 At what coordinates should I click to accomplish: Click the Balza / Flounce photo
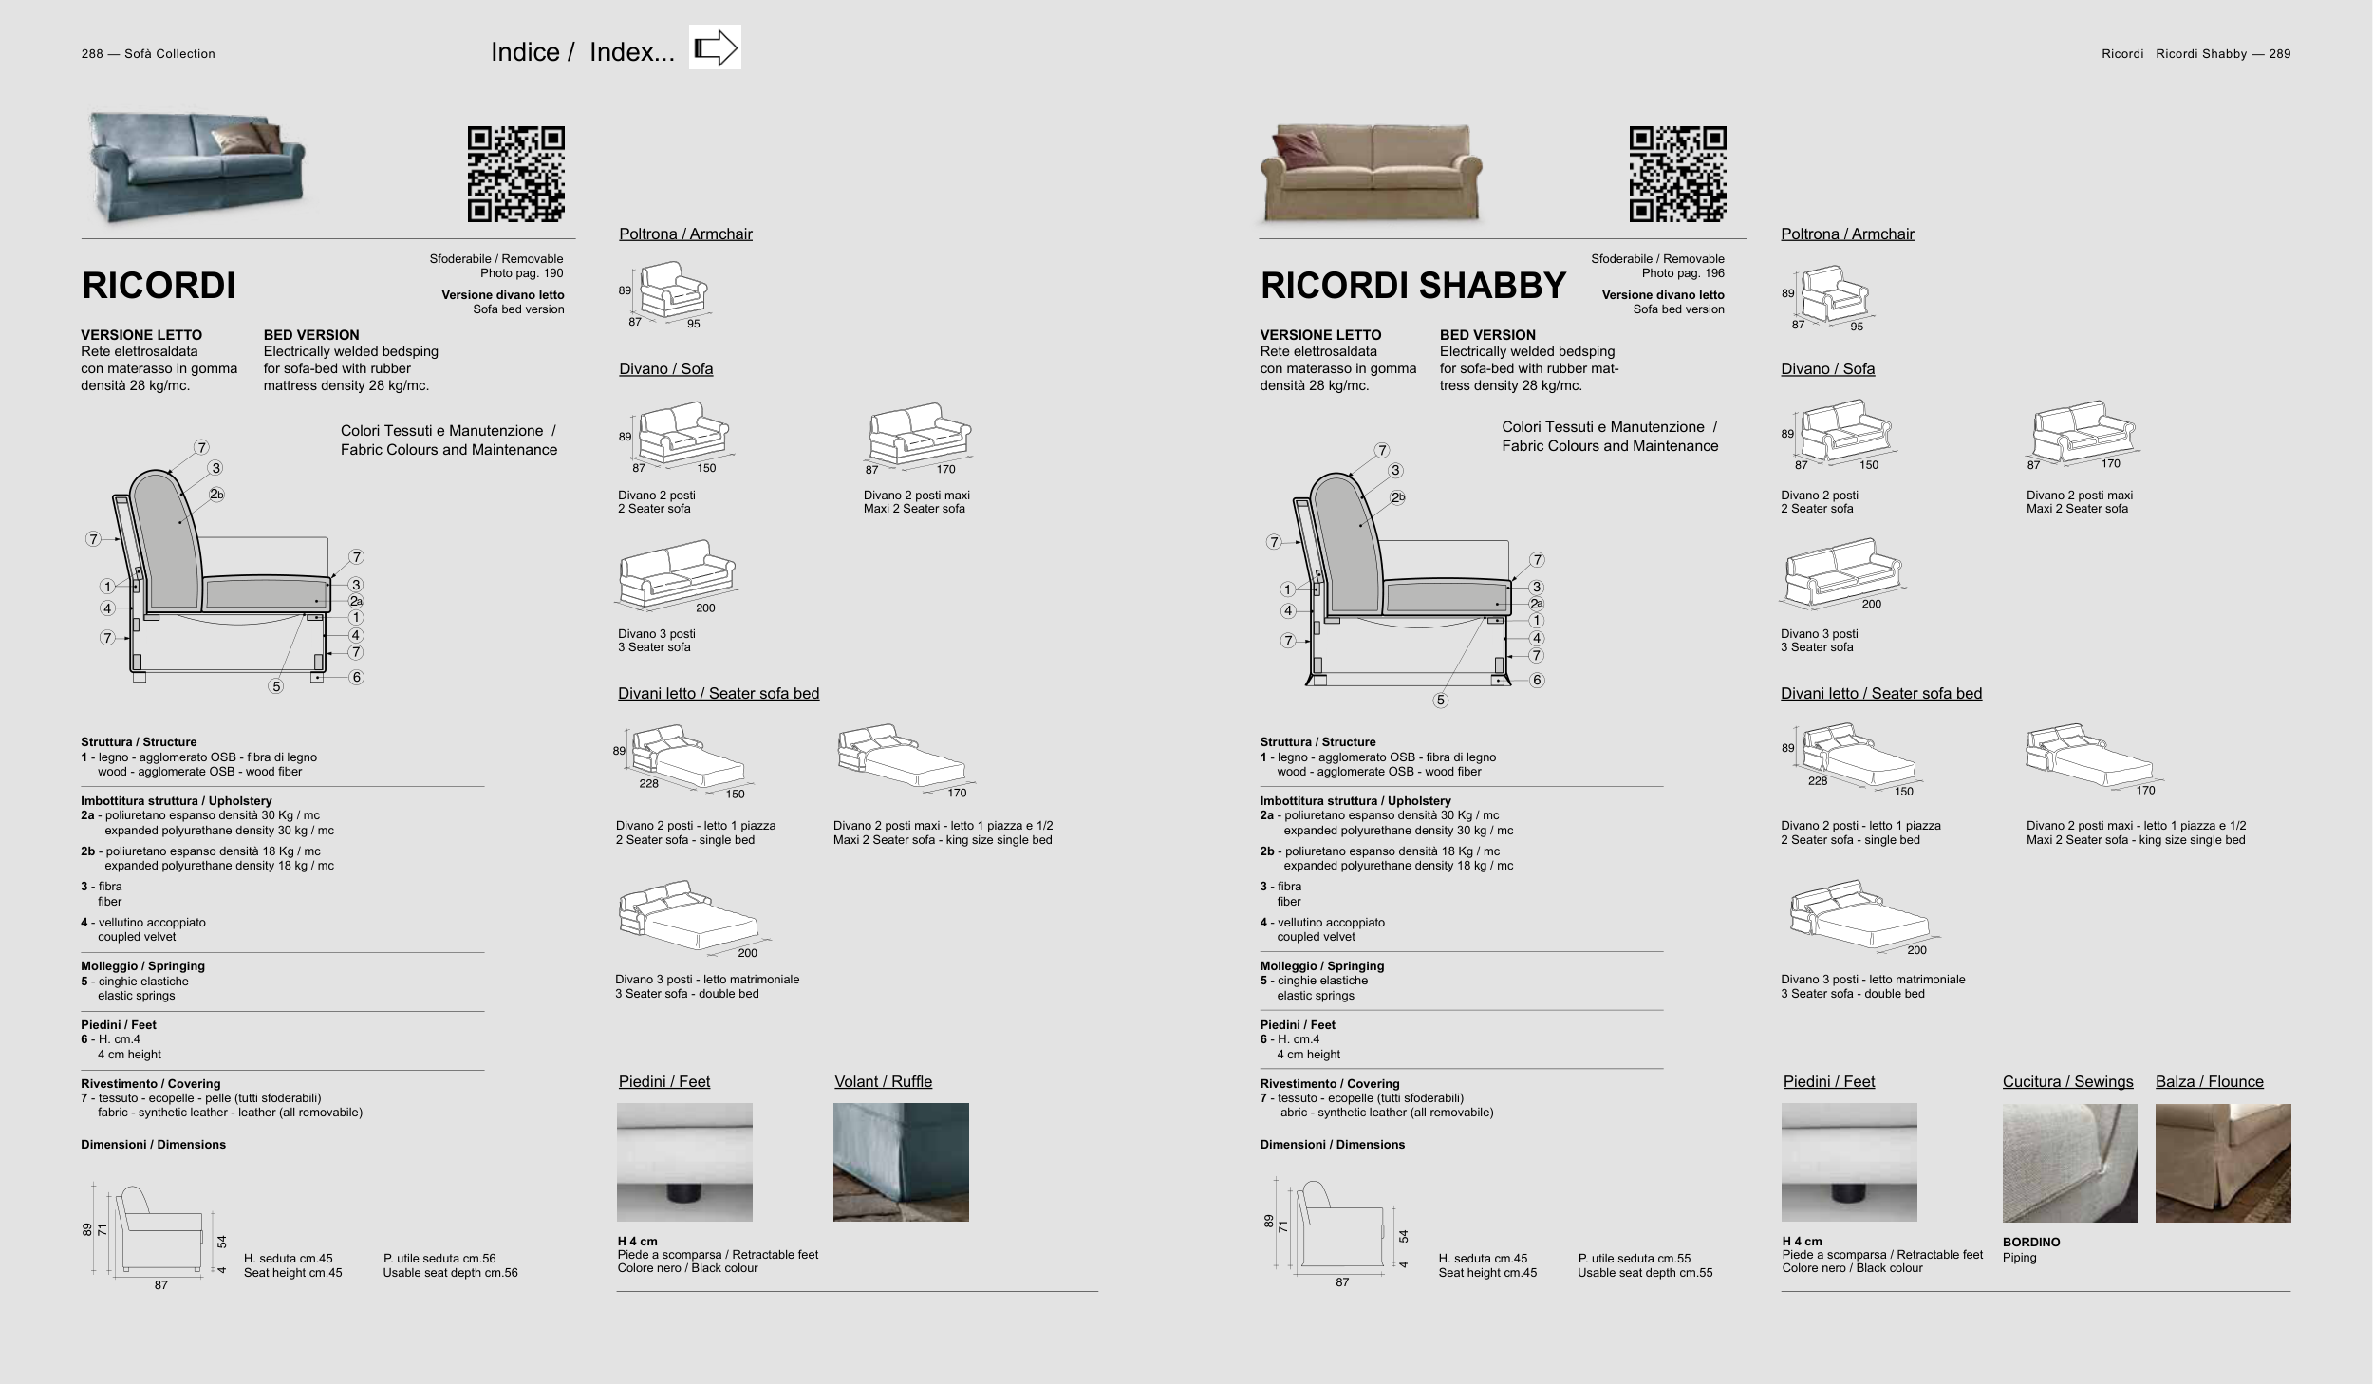click(x=2222, y=1163)
